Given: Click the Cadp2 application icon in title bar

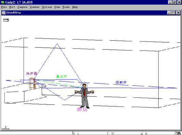Looking at the screenshot, I should click(2, 2).
